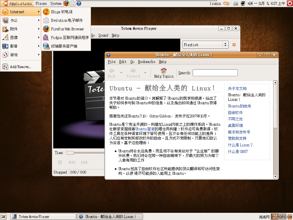Open '桌面环境' sidebar link
This screenshot has height=220, width=293.
pos(235,125)
